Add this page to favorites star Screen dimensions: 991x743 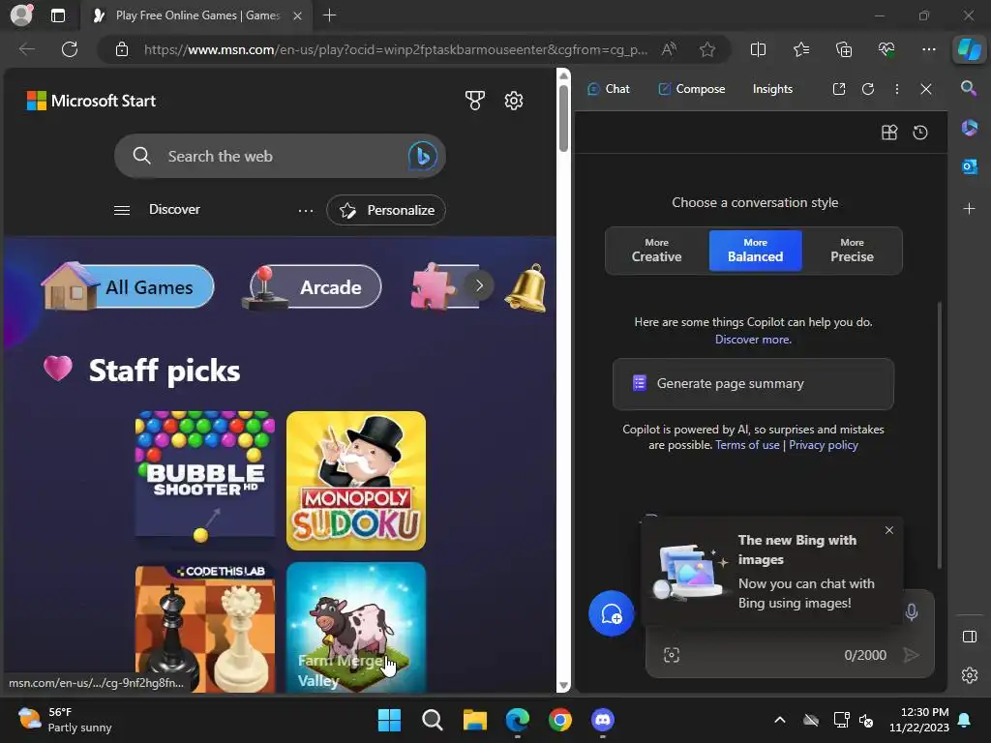[x=707, y=49]
